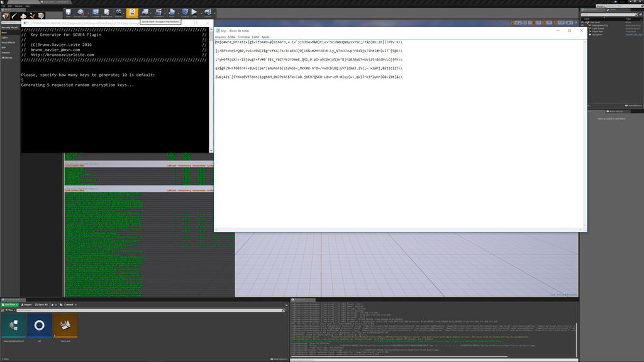
Task: Click the Save Current toolbar icon
Action: click(x=68, y=13)
